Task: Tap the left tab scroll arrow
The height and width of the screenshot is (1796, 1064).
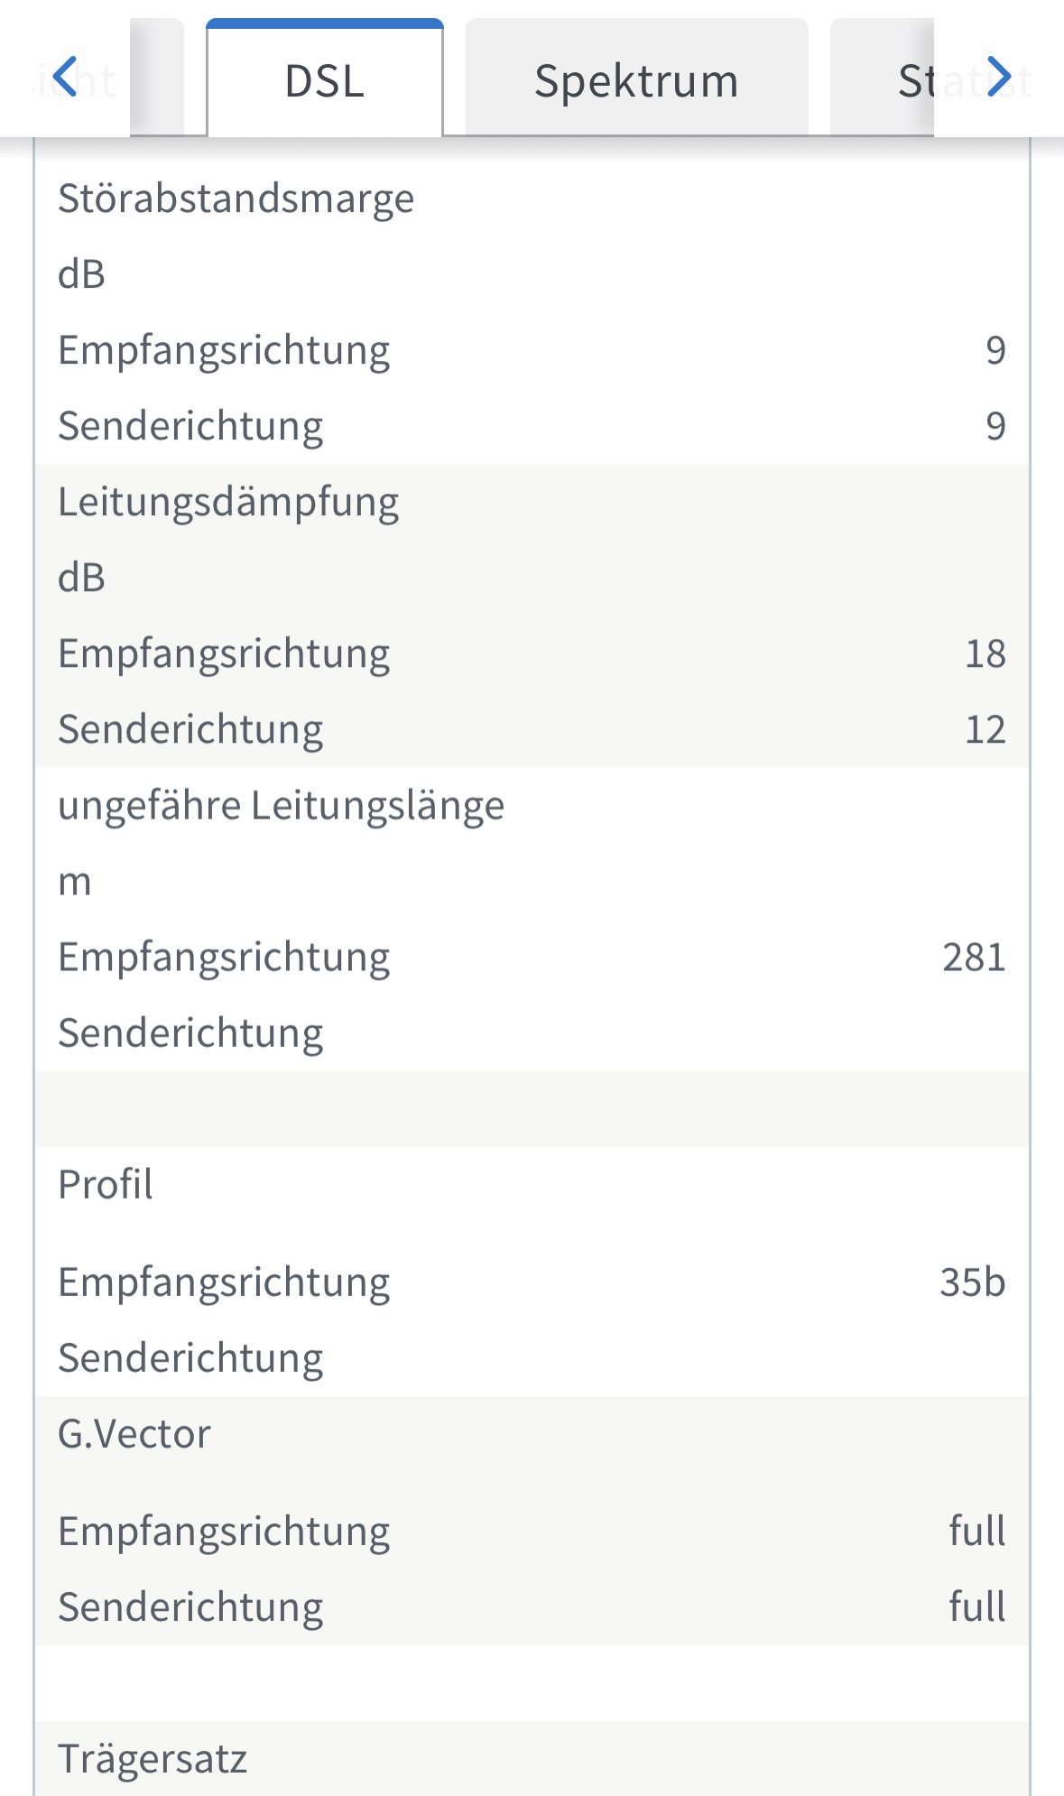Action: (65, 77)
